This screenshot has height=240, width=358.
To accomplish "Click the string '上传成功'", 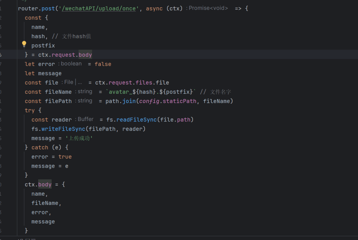I will point(79,138).
